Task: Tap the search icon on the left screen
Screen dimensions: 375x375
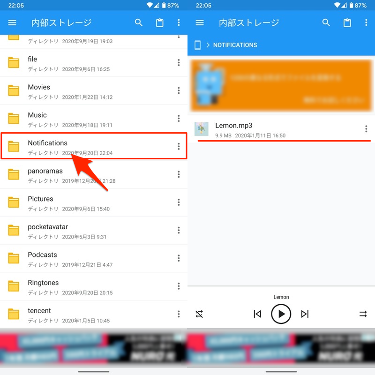Action: (139, 22)
